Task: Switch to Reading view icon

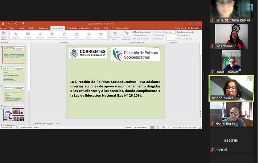Action: (163, 128)
